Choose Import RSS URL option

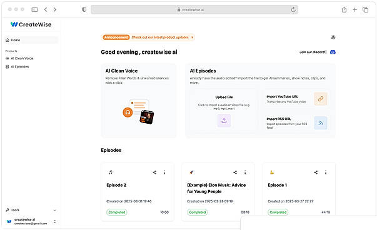[296, 122]
